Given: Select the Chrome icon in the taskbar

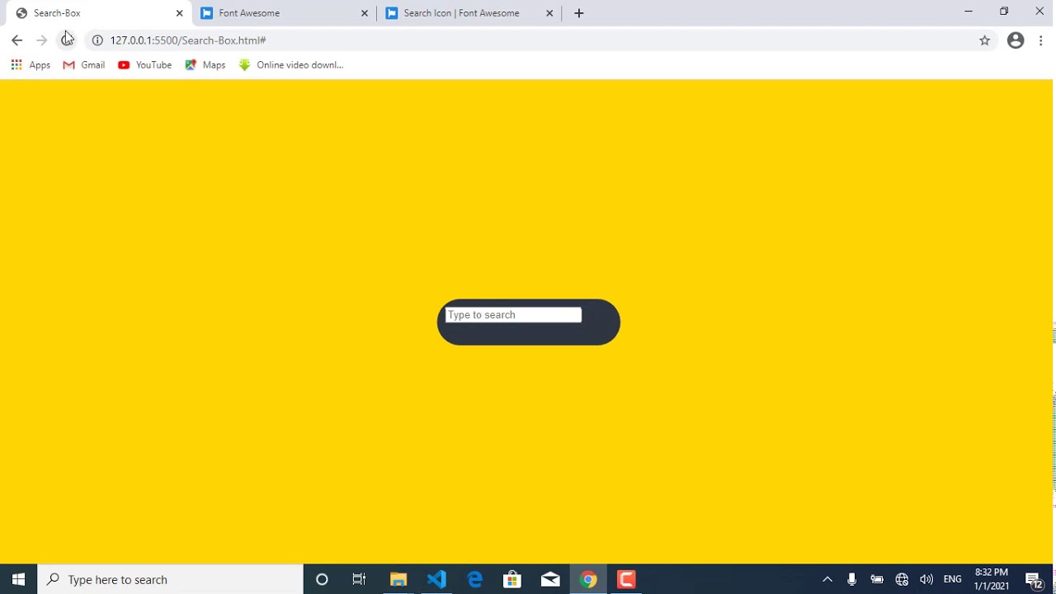Looking at the screenshot, I should click(588, 579).
